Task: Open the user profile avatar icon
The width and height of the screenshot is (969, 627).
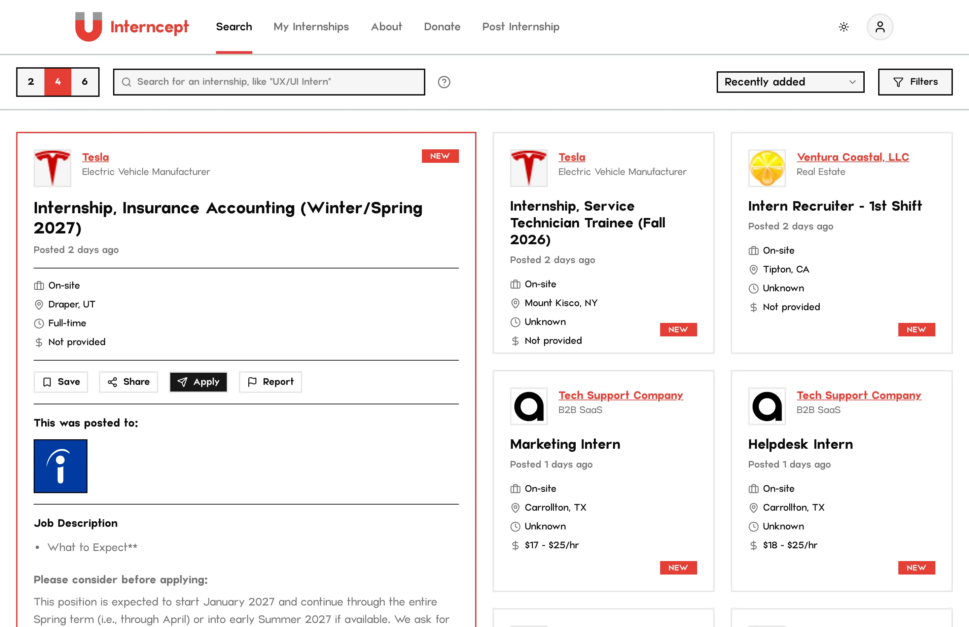Action: (x=880, y=27)
